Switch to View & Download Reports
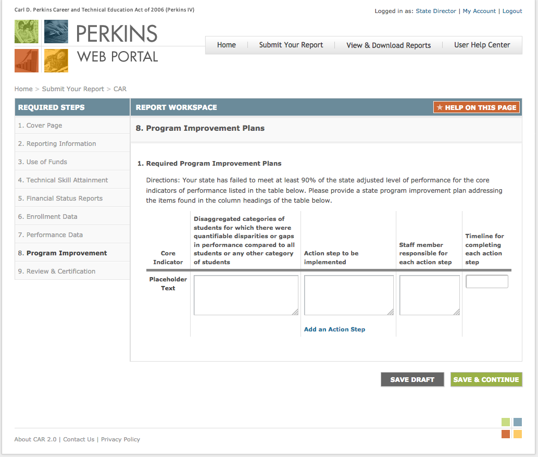This screenshot has width=538, height=457. pos(388,45)
